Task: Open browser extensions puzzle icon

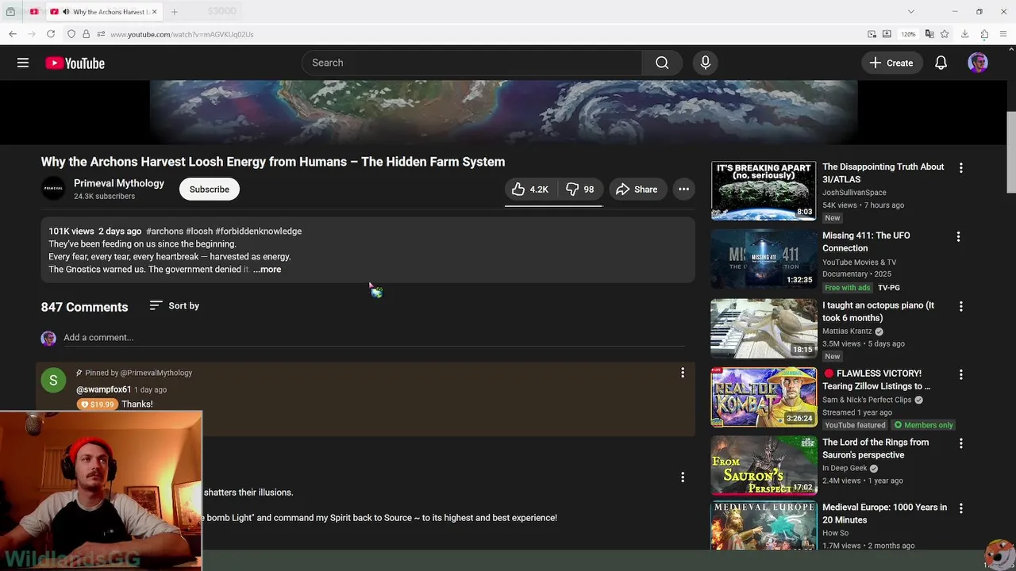Action: coord(984,34)
